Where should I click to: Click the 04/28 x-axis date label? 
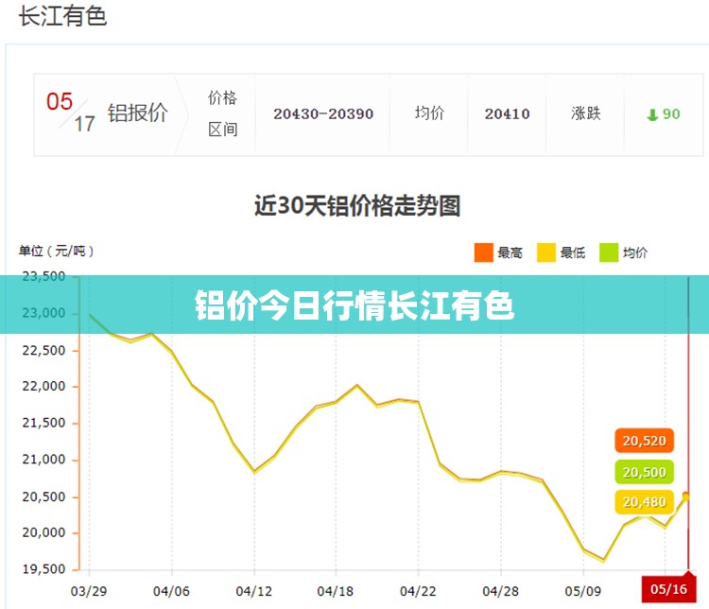click(x=500, y=591)
